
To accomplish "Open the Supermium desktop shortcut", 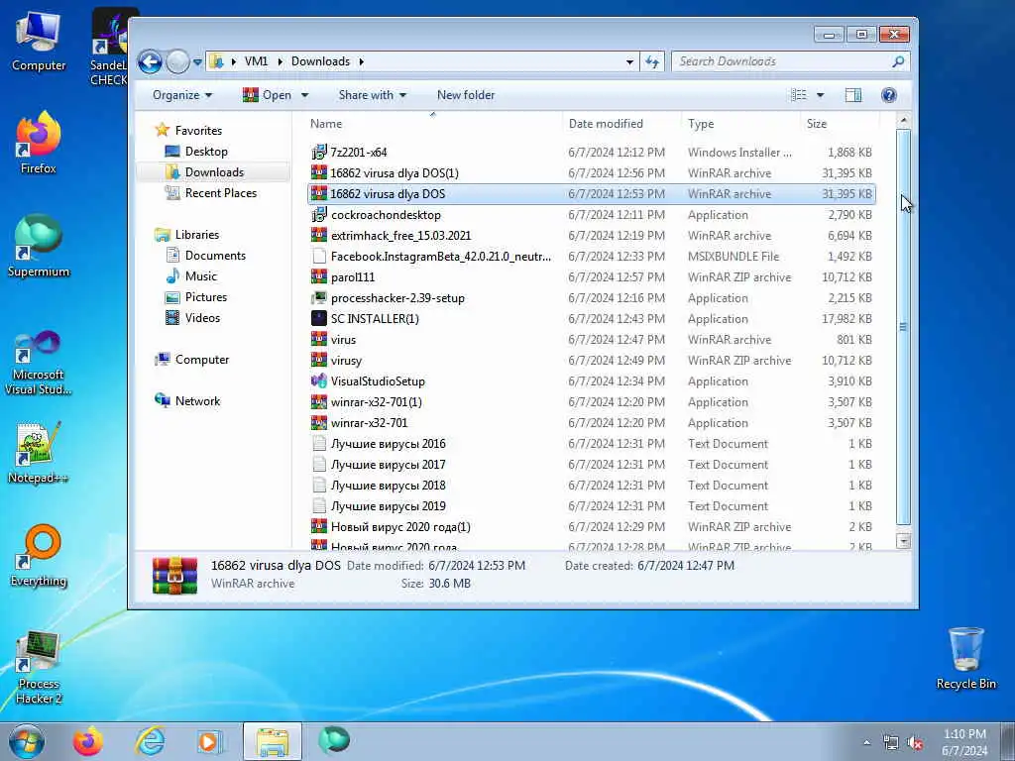I will pos(39,247).
